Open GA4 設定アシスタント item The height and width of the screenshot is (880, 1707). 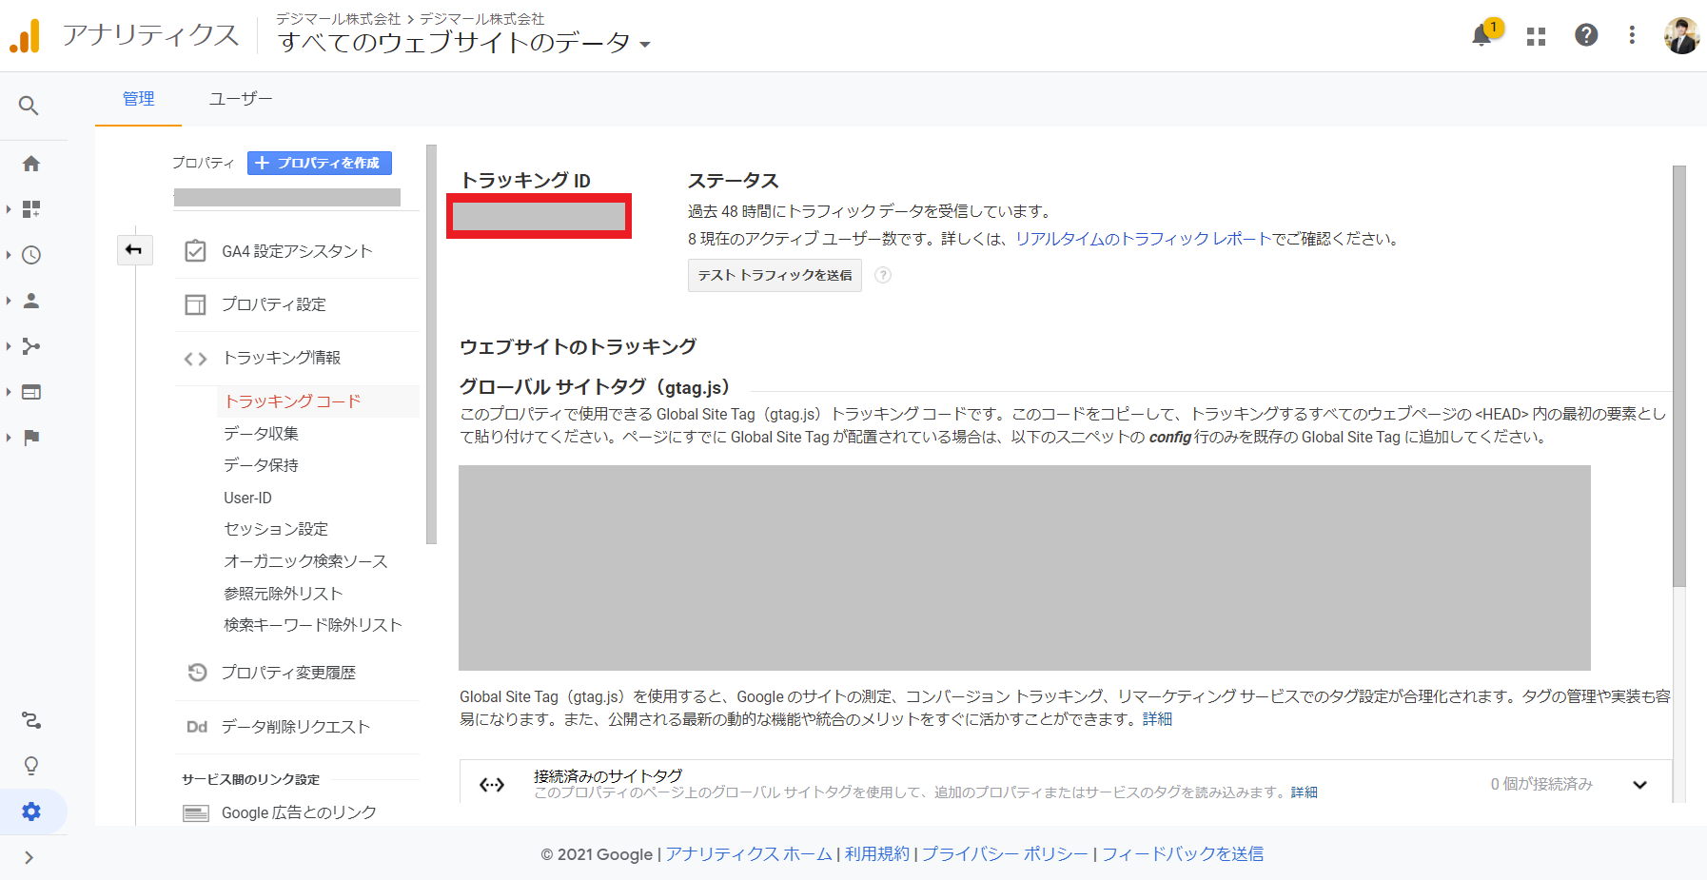tap(297, 251)
